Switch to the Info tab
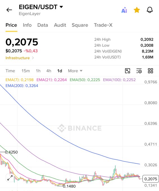This screenshot has height=191, width=159. [x=27, y=25]
